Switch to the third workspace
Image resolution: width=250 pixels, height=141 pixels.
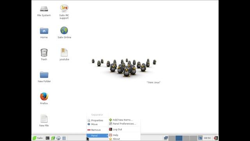click(x=186, y=138)
